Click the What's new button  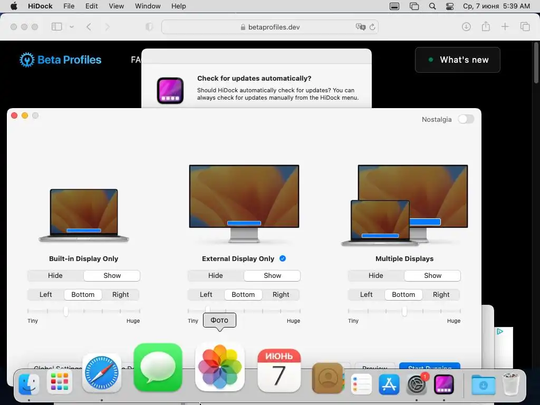click(x=458, y=60)
